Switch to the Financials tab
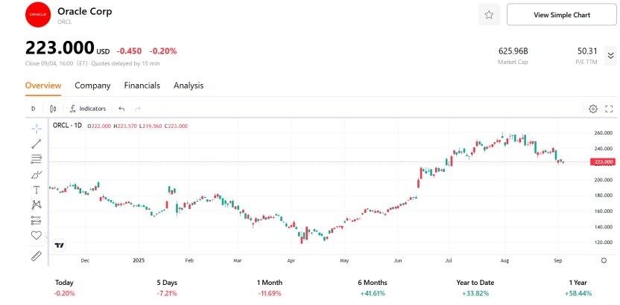The width and height of the screenshot is (620, 305). 142,86
